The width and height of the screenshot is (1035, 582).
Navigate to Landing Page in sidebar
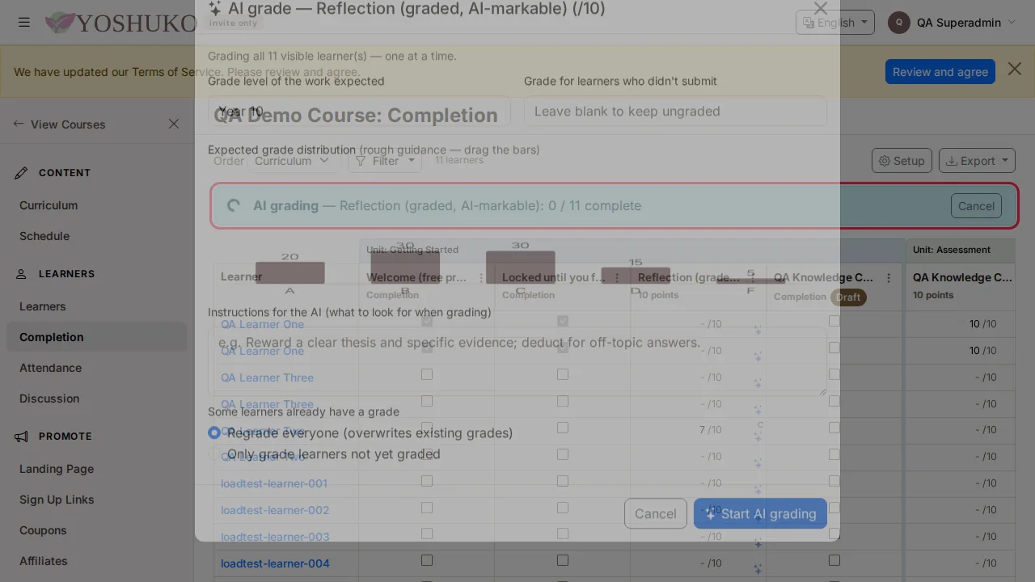point(57,469)
